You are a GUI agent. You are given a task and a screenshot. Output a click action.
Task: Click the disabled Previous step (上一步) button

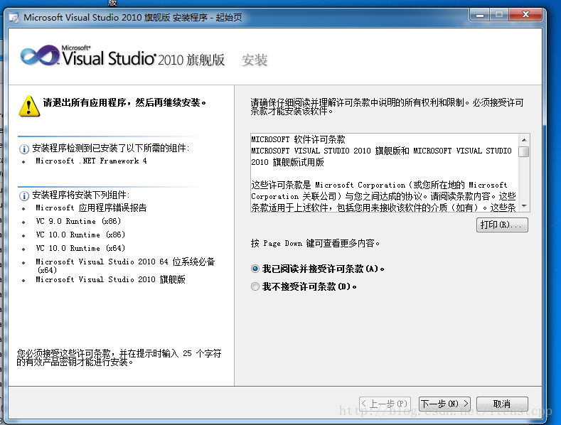coord(385,404)
